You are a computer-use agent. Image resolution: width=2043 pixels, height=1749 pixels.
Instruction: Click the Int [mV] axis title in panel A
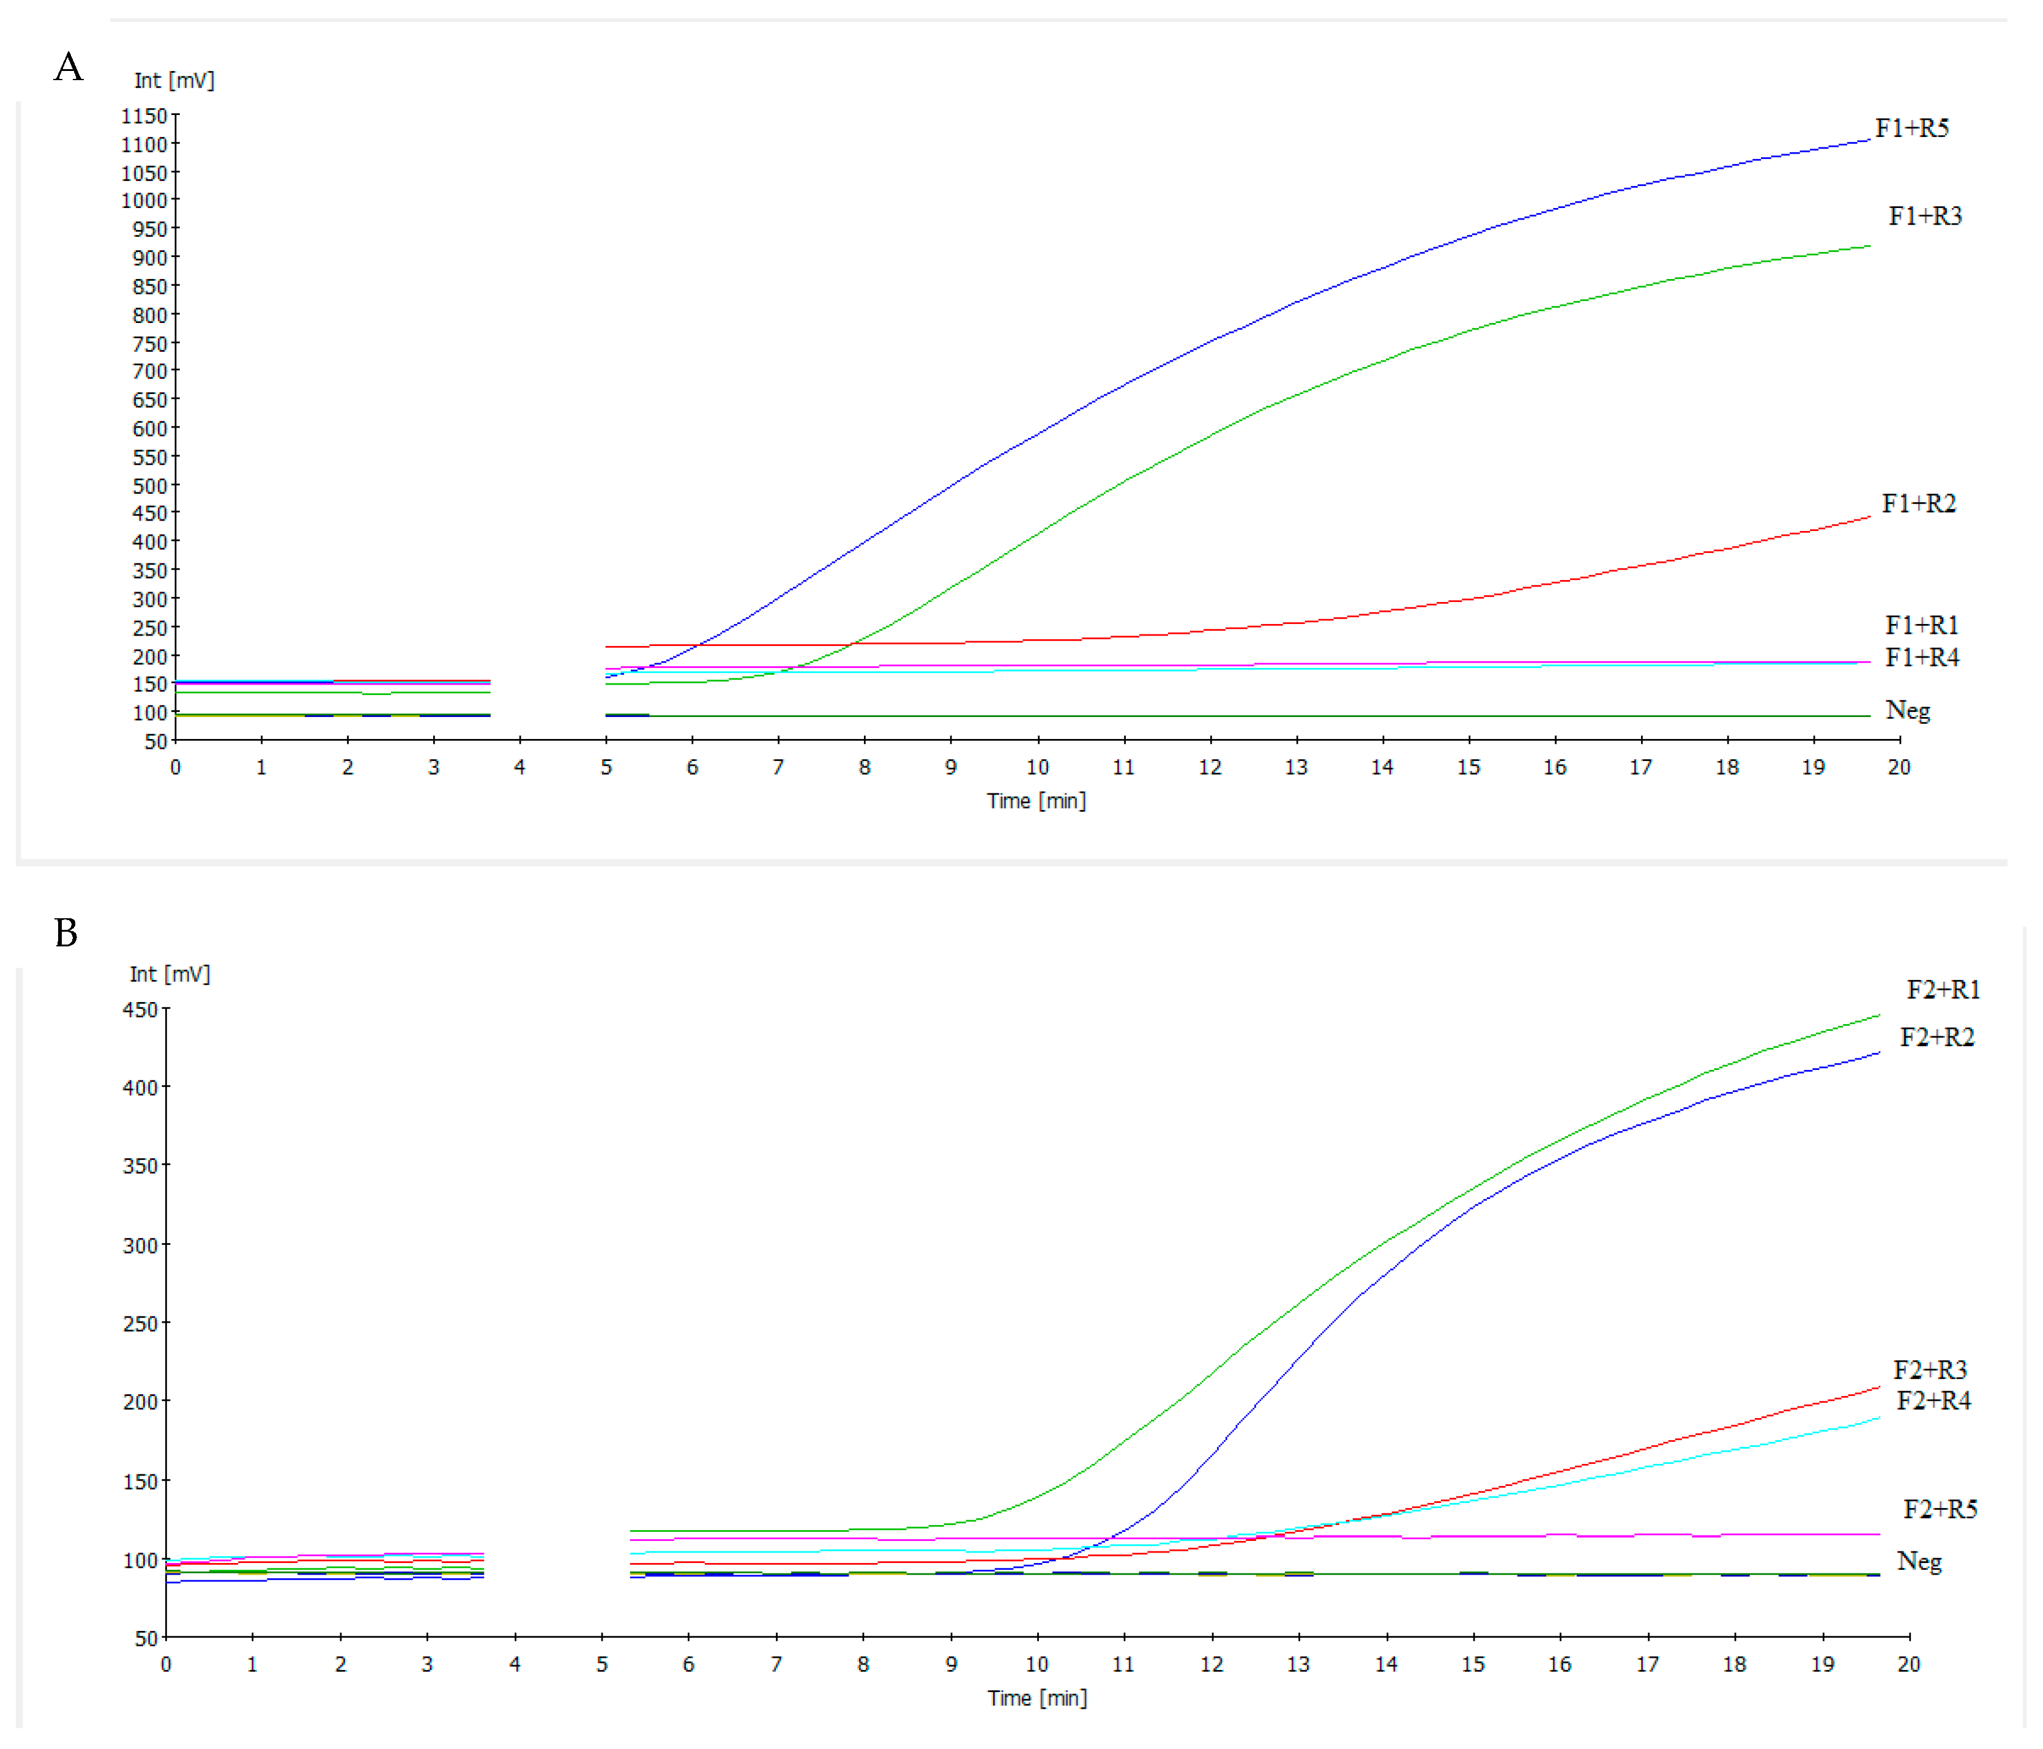[174, 81]
